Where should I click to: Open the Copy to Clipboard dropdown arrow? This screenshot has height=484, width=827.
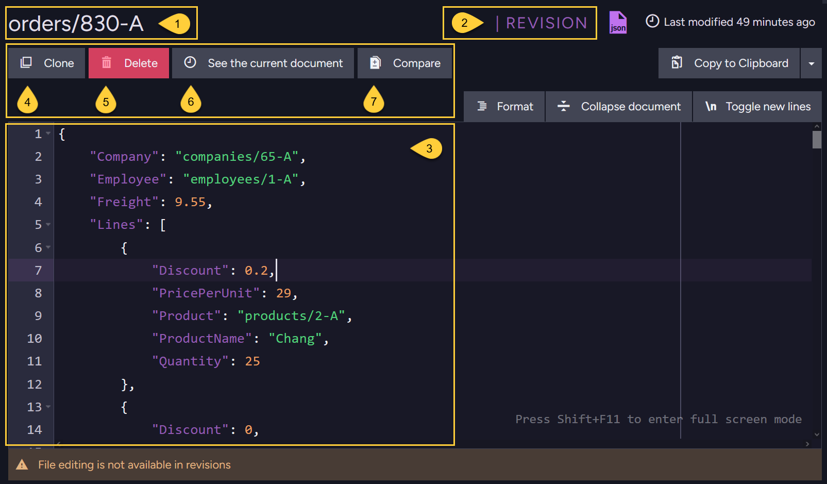812,63
